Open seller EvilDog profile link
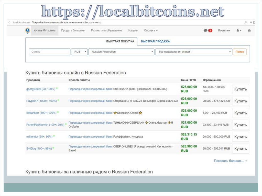 point(39,148)
